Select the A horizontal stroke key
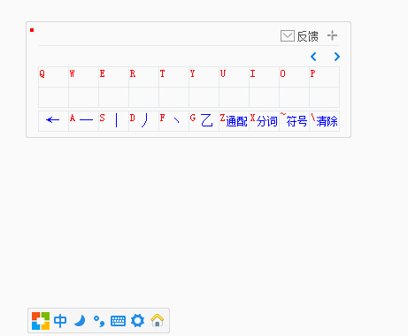The width and height of the screenshot is (408, 336). 83,121
